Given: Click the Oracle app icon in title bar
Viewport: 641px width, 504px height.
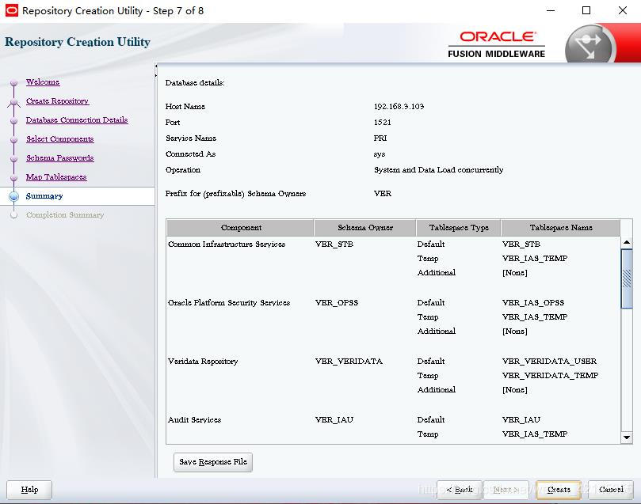Looking at the screenshot, I should click(x=11, y=10).
